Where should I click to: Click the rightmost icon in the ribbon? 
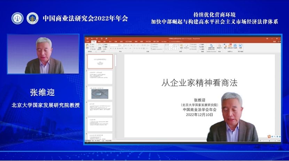[x=240, y=46]
